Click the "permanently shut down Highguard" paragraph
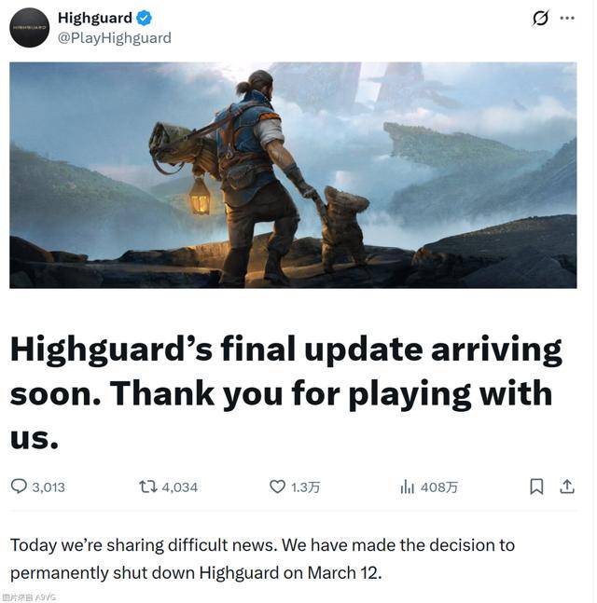597x603 pixels. (x=262, y=559)
